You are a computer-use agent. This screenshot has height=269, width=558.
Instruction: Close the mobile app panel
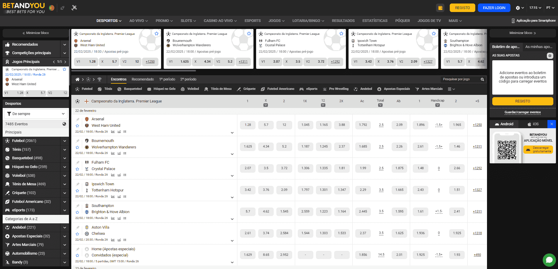pos(552,124)
